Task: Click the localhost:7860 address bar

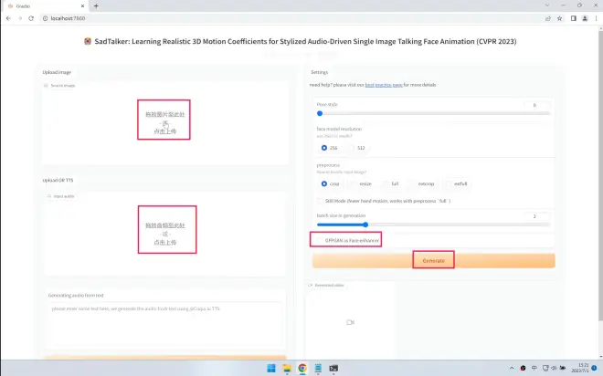Action: tap(292, 18)
